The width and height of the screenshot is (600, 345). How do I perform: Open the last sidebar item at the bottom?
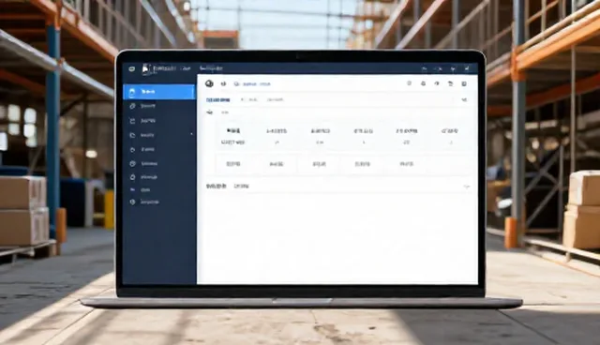tap(158, 202)
